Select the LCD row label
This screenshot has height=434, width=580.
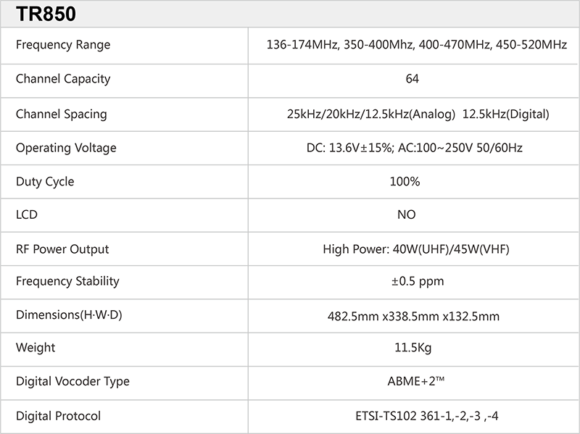[27, 215]
